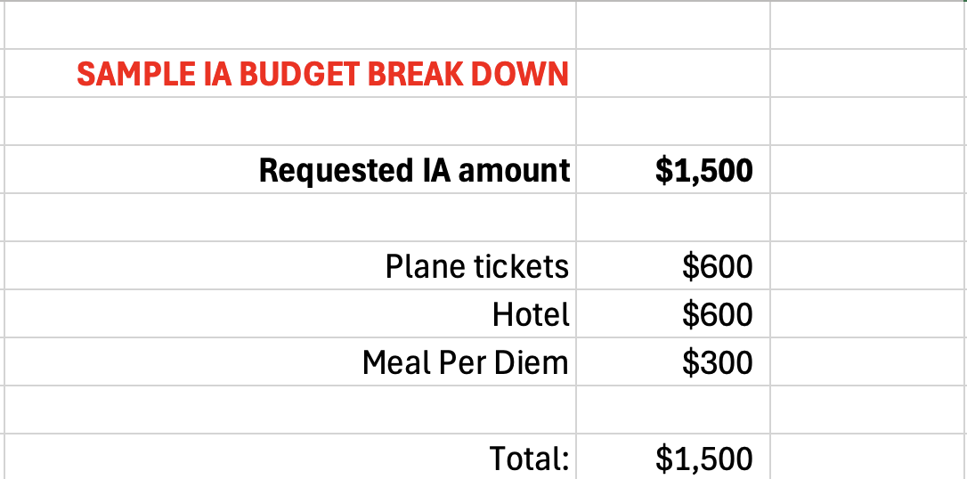Image resolution: width=967 pixels, height=479 pixels.
Task: Select the $600 Plane tickets amount cell
Action: point(717,266)
